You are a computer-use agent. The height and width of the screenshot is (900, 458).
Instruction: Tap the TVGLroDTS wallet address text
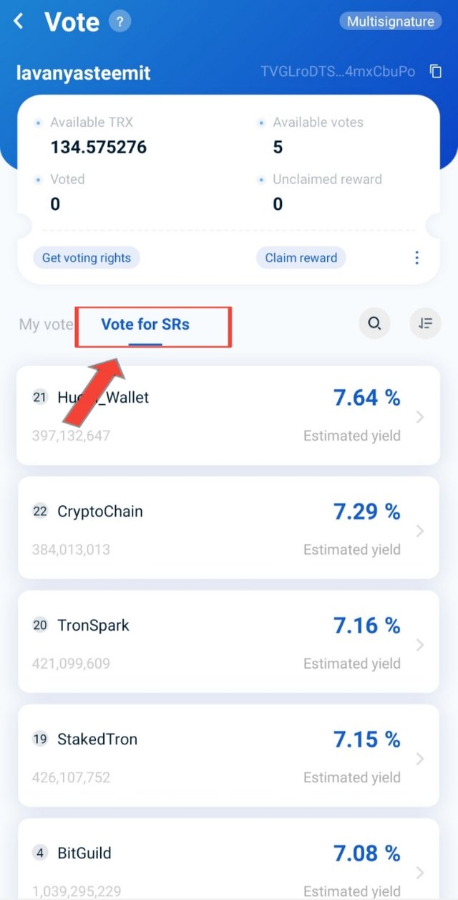point(338,72)
